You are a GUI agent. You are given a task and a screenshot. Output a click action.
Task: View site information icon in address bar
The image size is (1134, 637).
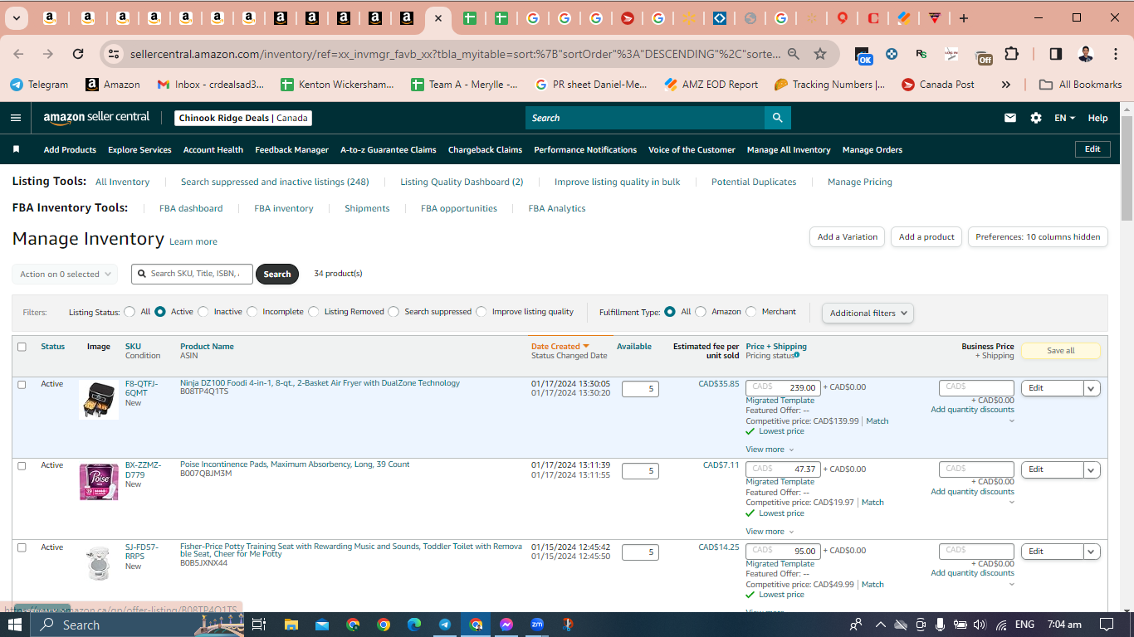(113, 54)
